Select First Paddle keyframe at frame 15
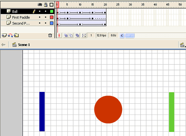Viewport: 186px width, 136px height. (93, 19)
